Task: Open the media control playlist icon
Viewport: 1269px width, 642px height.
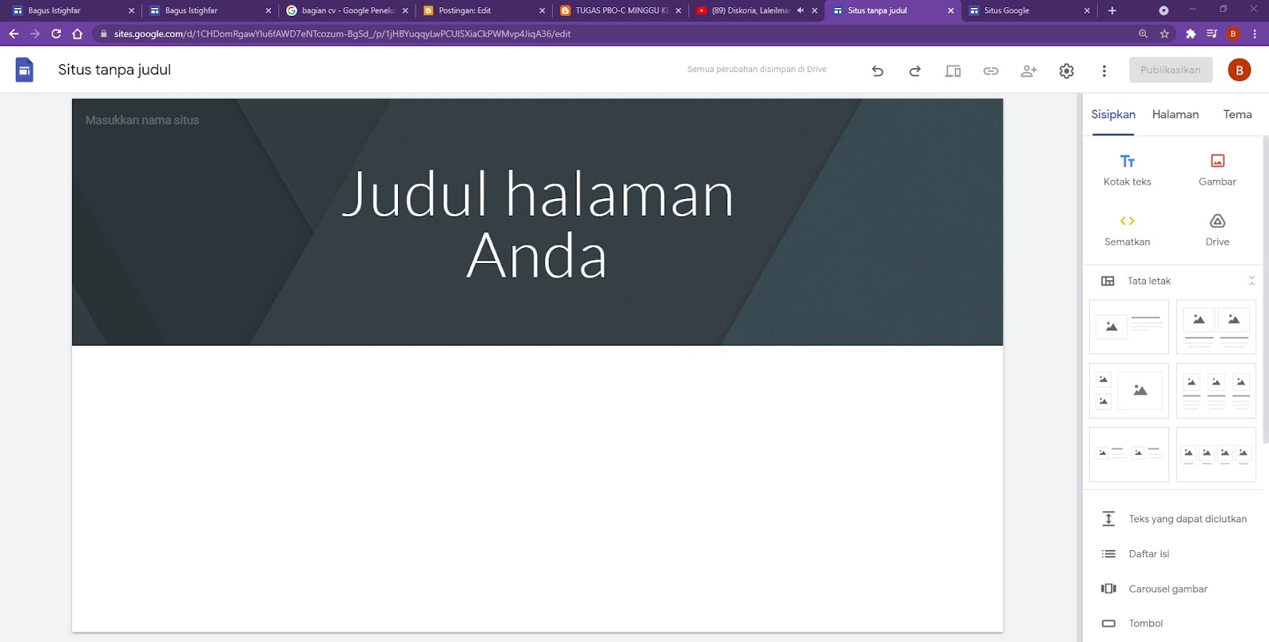Action: (1212, 33)
